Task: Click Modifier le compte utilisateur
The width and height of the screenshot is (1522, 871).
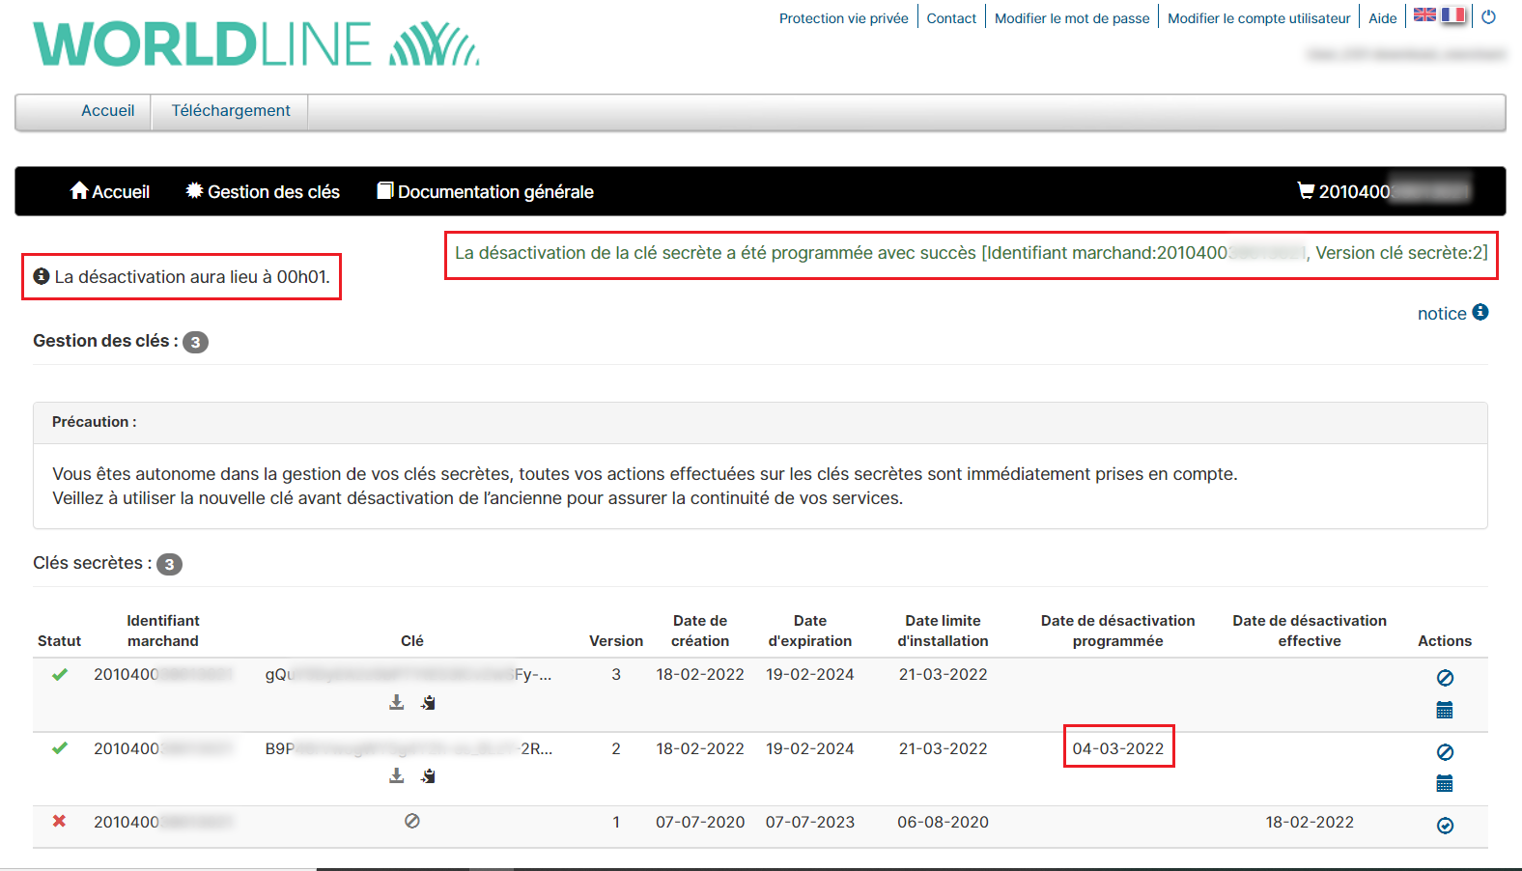Action: pyautogui.click(x=1259, y=18)
